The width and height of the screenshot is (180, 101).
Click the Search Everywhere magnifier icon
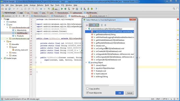(174, 9)
